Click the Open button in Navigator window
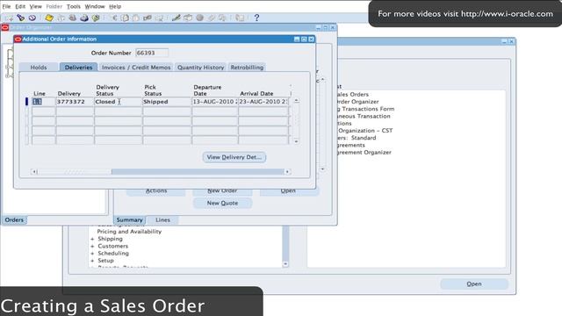562x316 pixels. click(x=474, y=284)
